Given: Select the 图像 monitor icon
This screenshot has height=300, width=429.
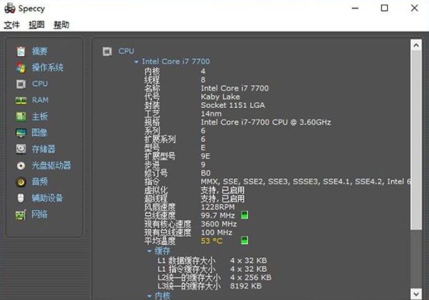Looking at the screenshot, I should (21, 133).
